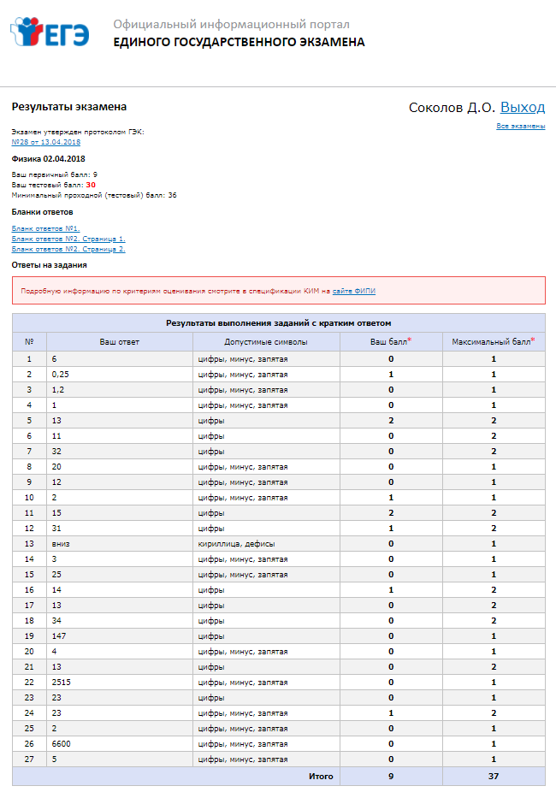Click the portal title ЕДИНОГО ГОСУДАРСТВЕННОГО ЭКЗАМЕНА
556x792 pixels.
(x=239, y=42)
